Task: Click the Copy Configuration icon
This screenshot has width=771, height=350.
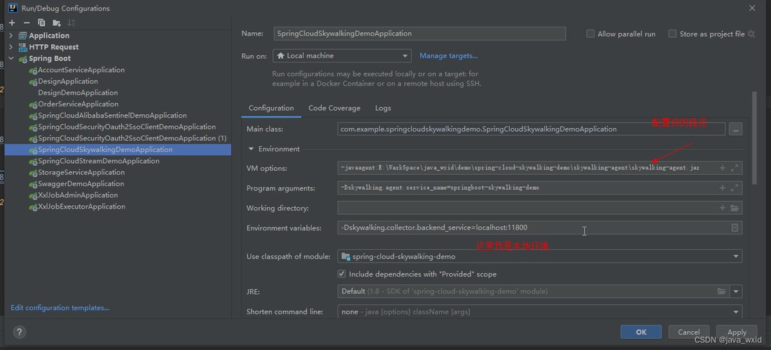Action: (x=41, y=23)
